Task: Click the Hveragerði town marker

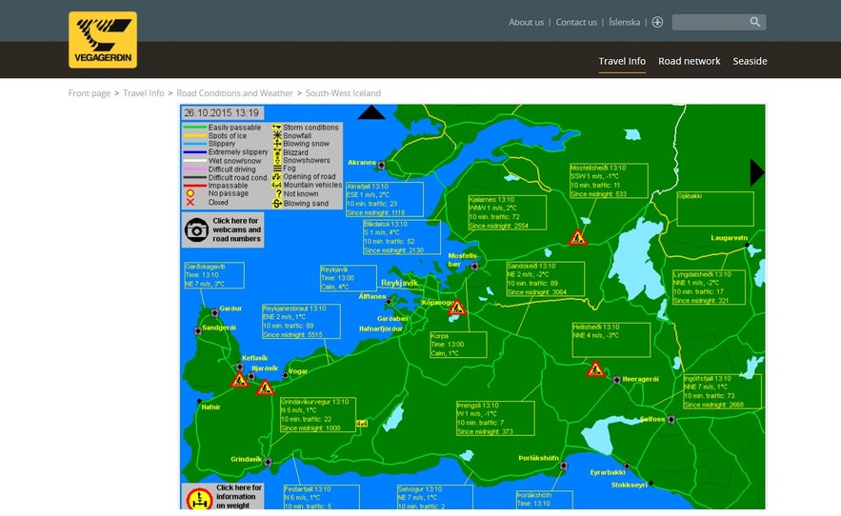Action: coord(617,380)
